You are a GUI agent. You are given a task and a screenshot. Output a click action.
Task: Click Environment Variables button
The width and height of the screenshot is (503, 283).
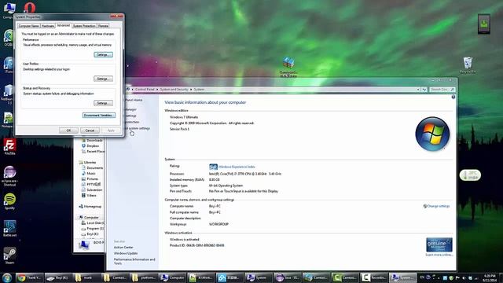(x=99, y=116)
